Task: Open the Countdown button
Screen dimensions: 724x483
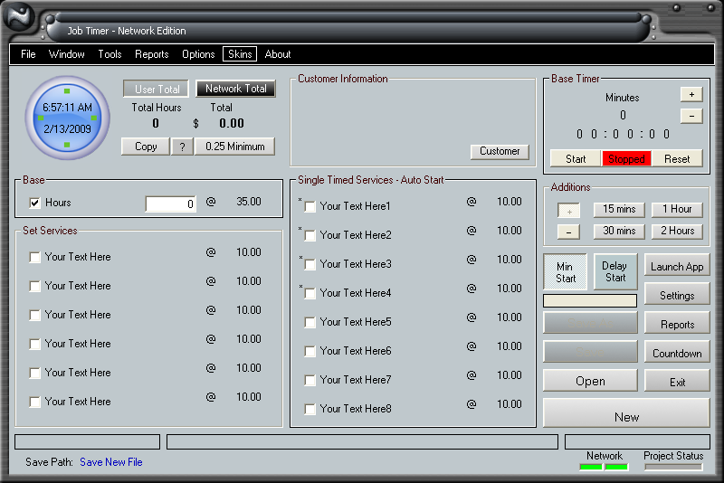Action: [677, 354]
